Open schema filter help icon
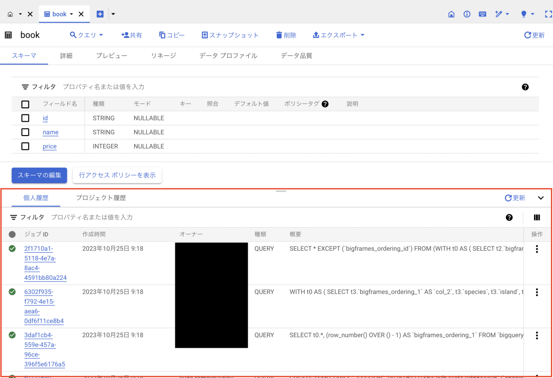Image resolution: width=553 pixels, height=378 pixels. 525,87
